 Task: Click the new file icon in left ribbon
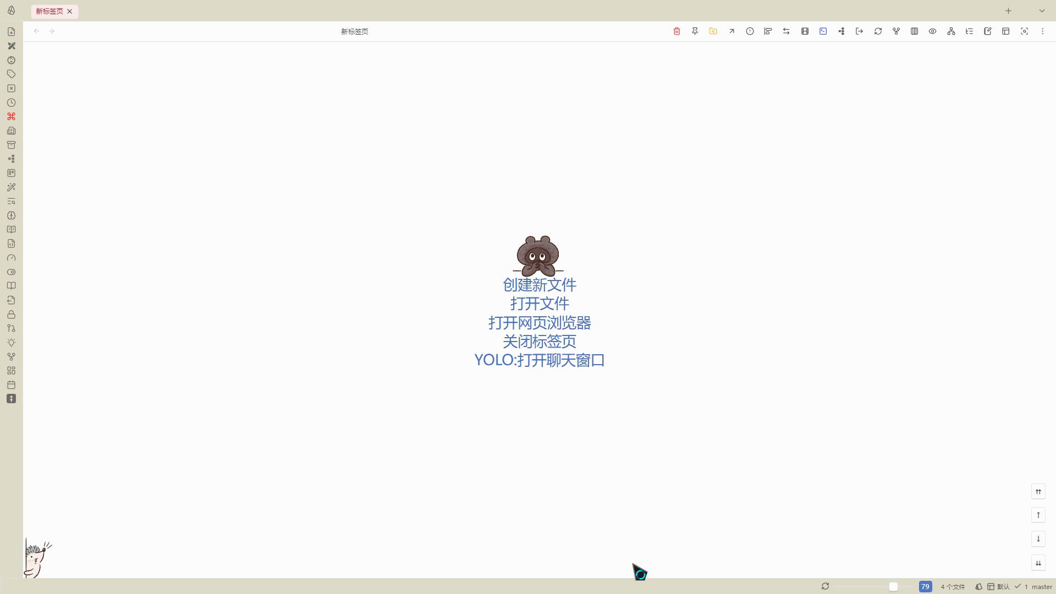(11, 32)
